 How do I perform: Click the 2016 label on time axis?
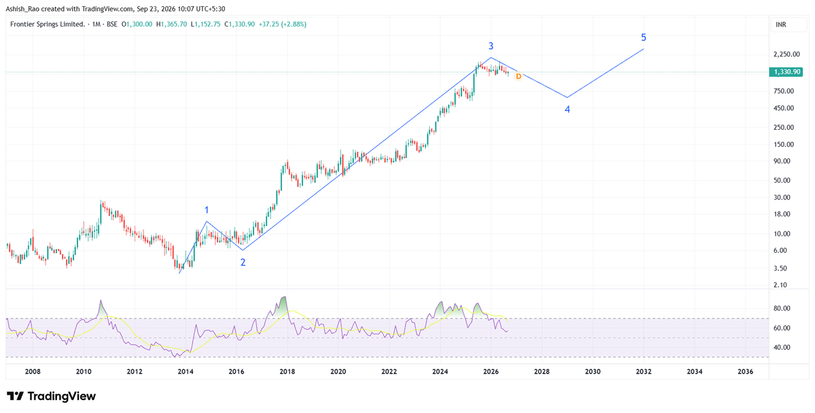(x=237, y=372)
